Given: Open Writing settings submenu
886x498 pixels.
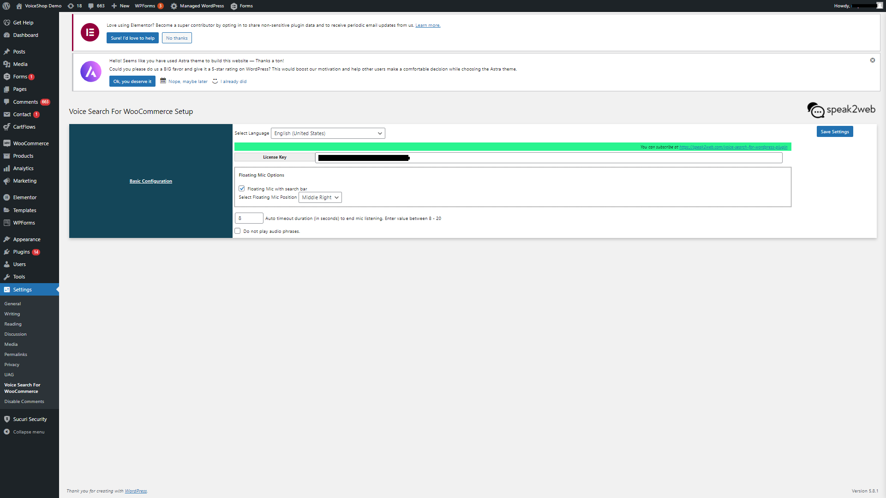Looking at the screenshot, I should (x=12, y=314).
